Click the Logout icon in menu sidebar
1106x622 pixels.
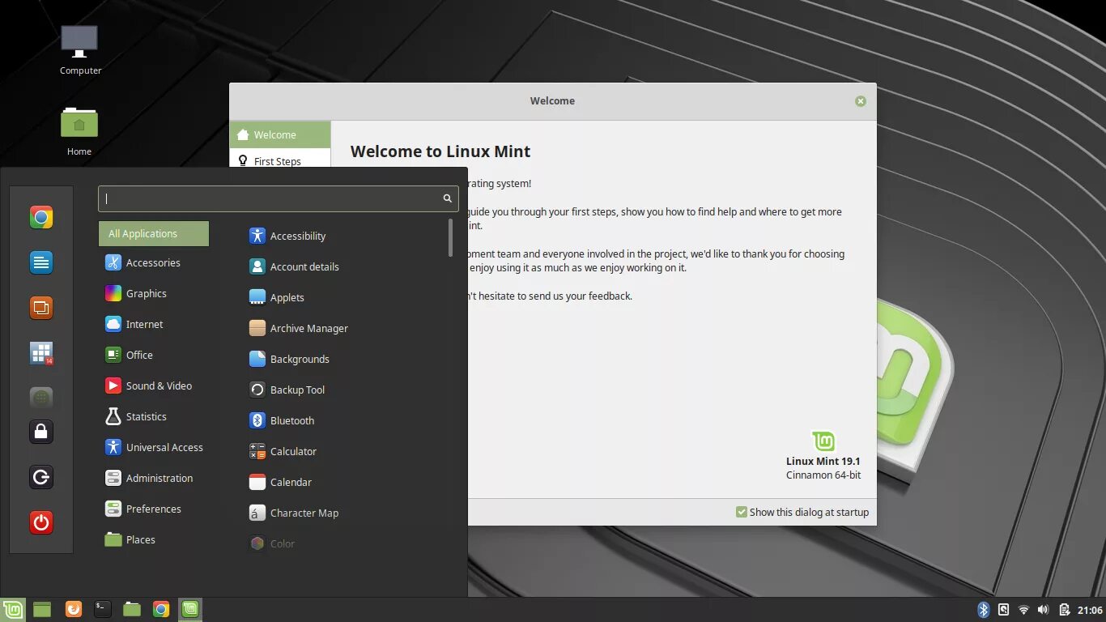click(x=41, y=477)
